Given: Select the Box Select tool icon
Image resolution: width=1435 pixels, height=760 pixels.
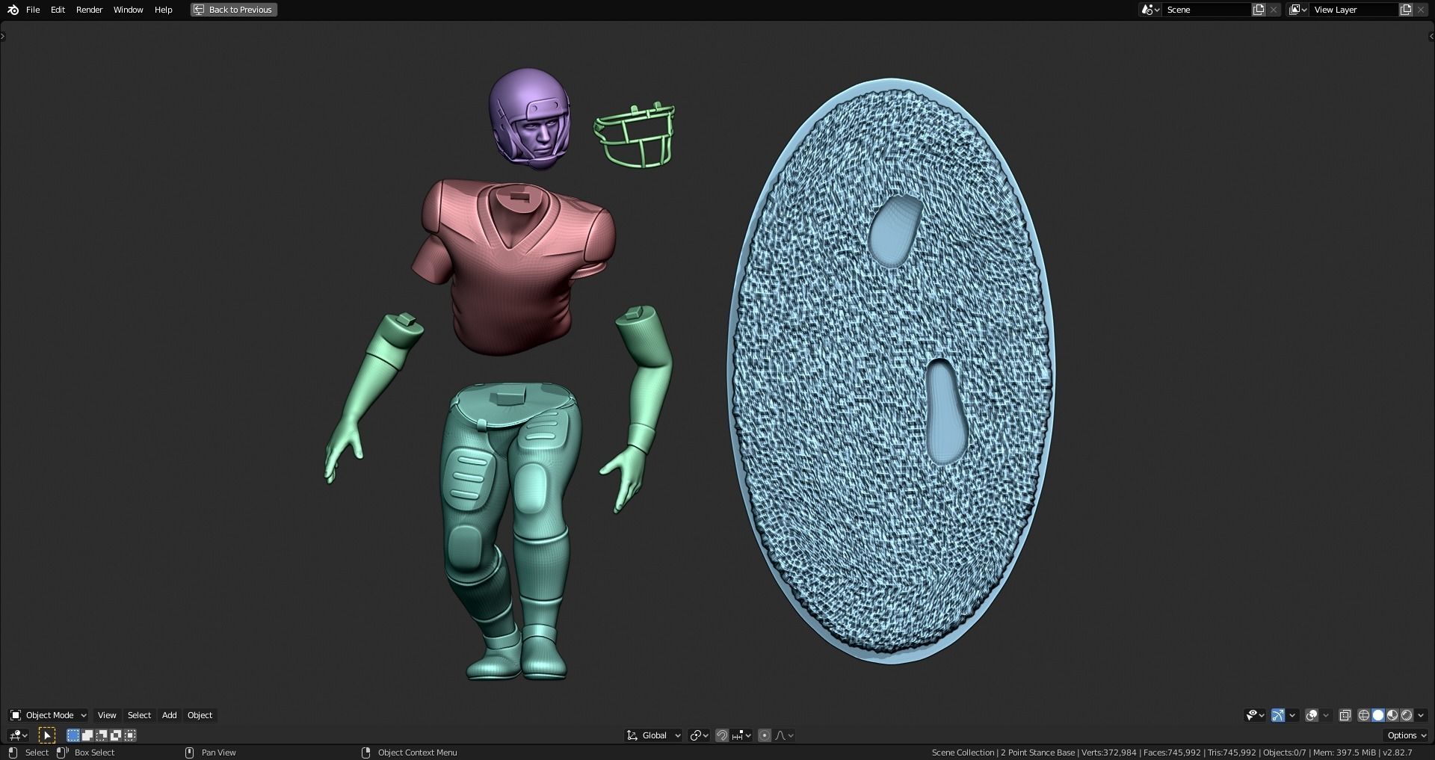Looking at the screenshot, I should coord(46,735).
